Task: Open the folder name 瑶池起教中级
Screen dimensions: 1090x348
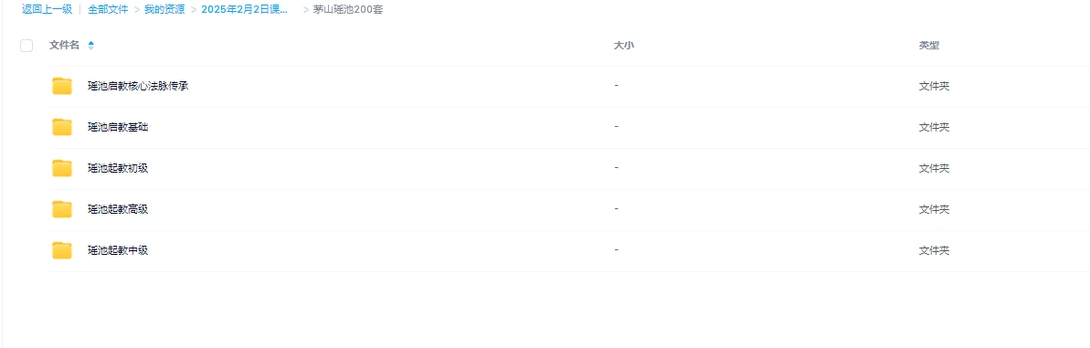Action: [118, 250]
